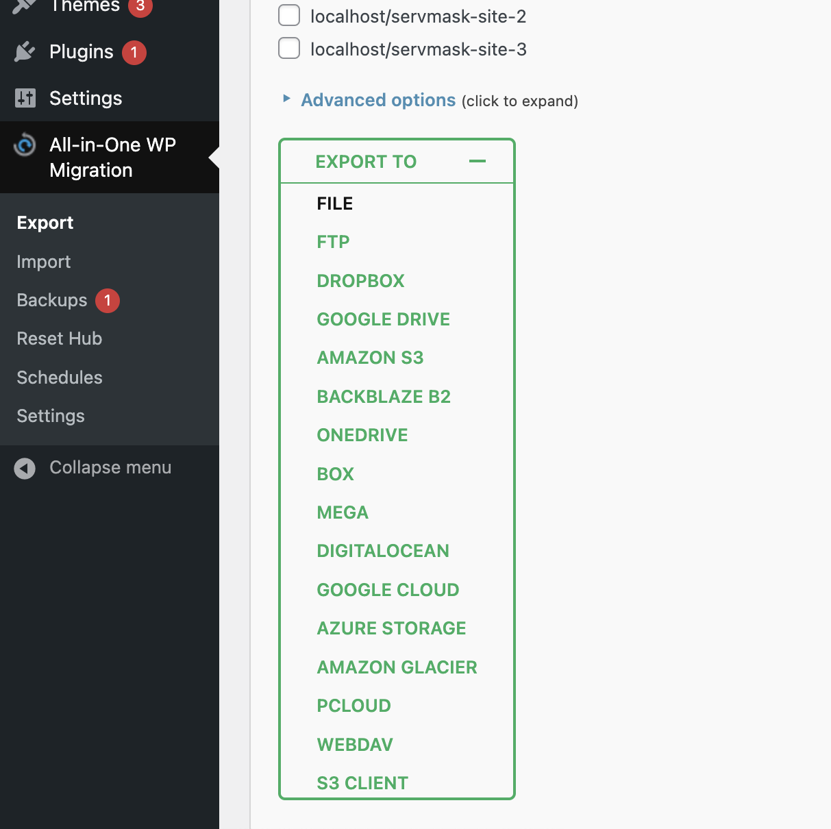831x829 pixels.
Task: Click the Collapse menu arrow icon
Action: 25,468
